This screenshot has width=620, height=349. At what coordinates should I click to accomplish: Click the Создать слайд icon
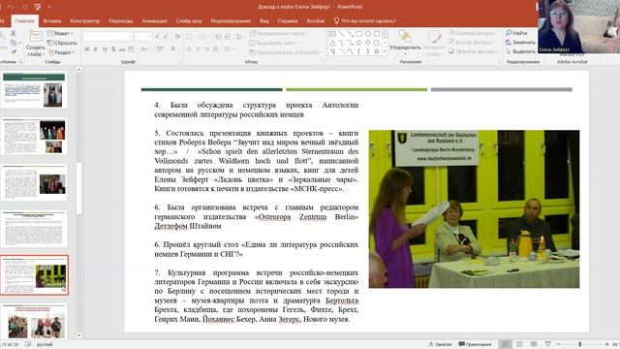(x=36, y=37)
